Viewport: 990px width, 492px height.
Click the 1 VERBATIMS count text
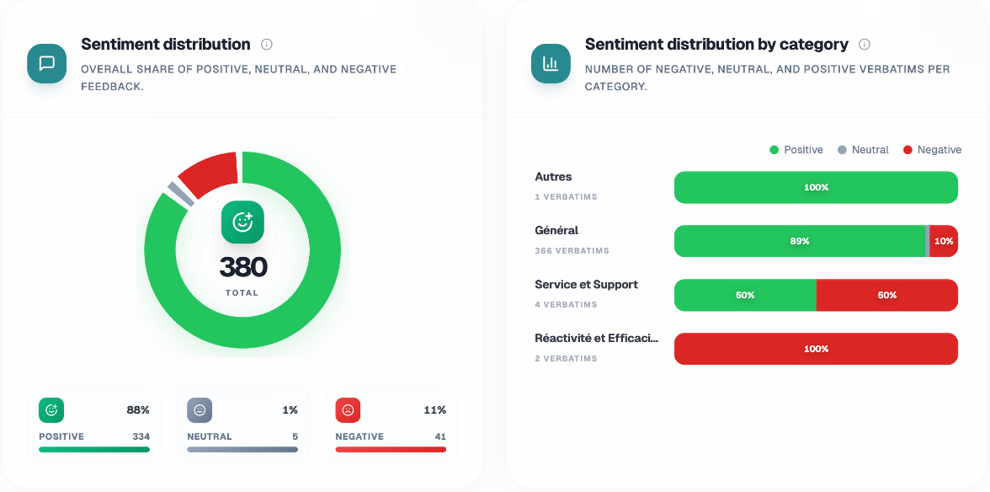(x=566, y=197)
